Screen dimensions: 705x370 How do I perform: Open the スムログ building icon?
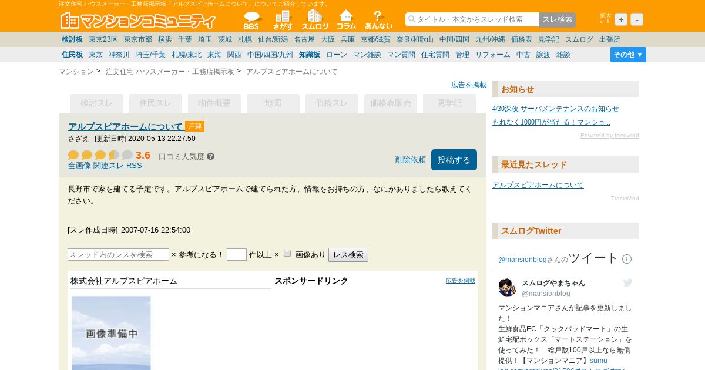pyautogui.click(x=315, y=20)
